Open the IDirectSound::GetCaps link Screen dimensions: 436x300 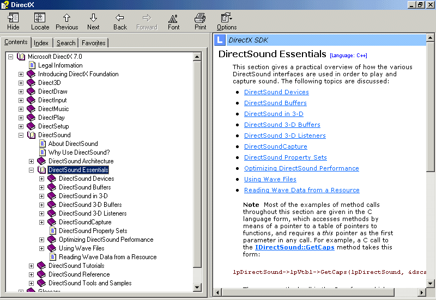tap(294, 247)
